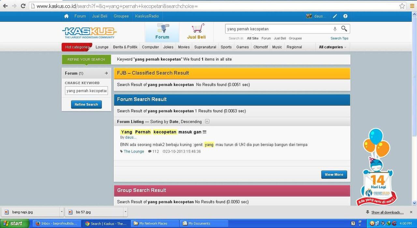Open the Movies category

point(184,47)
